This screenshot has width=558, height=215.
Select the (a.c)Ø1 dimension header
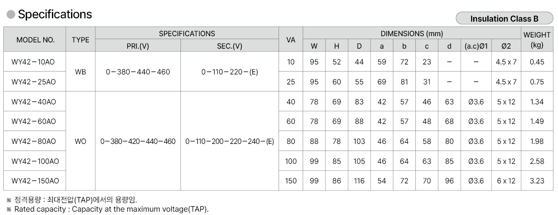pyautogui.click(x=476, y=46)
